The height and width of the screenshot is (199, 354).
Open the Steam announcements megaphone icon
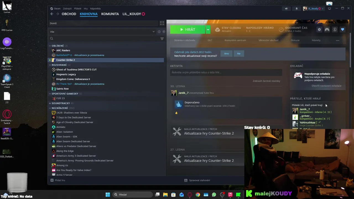(x=286, y=9)
